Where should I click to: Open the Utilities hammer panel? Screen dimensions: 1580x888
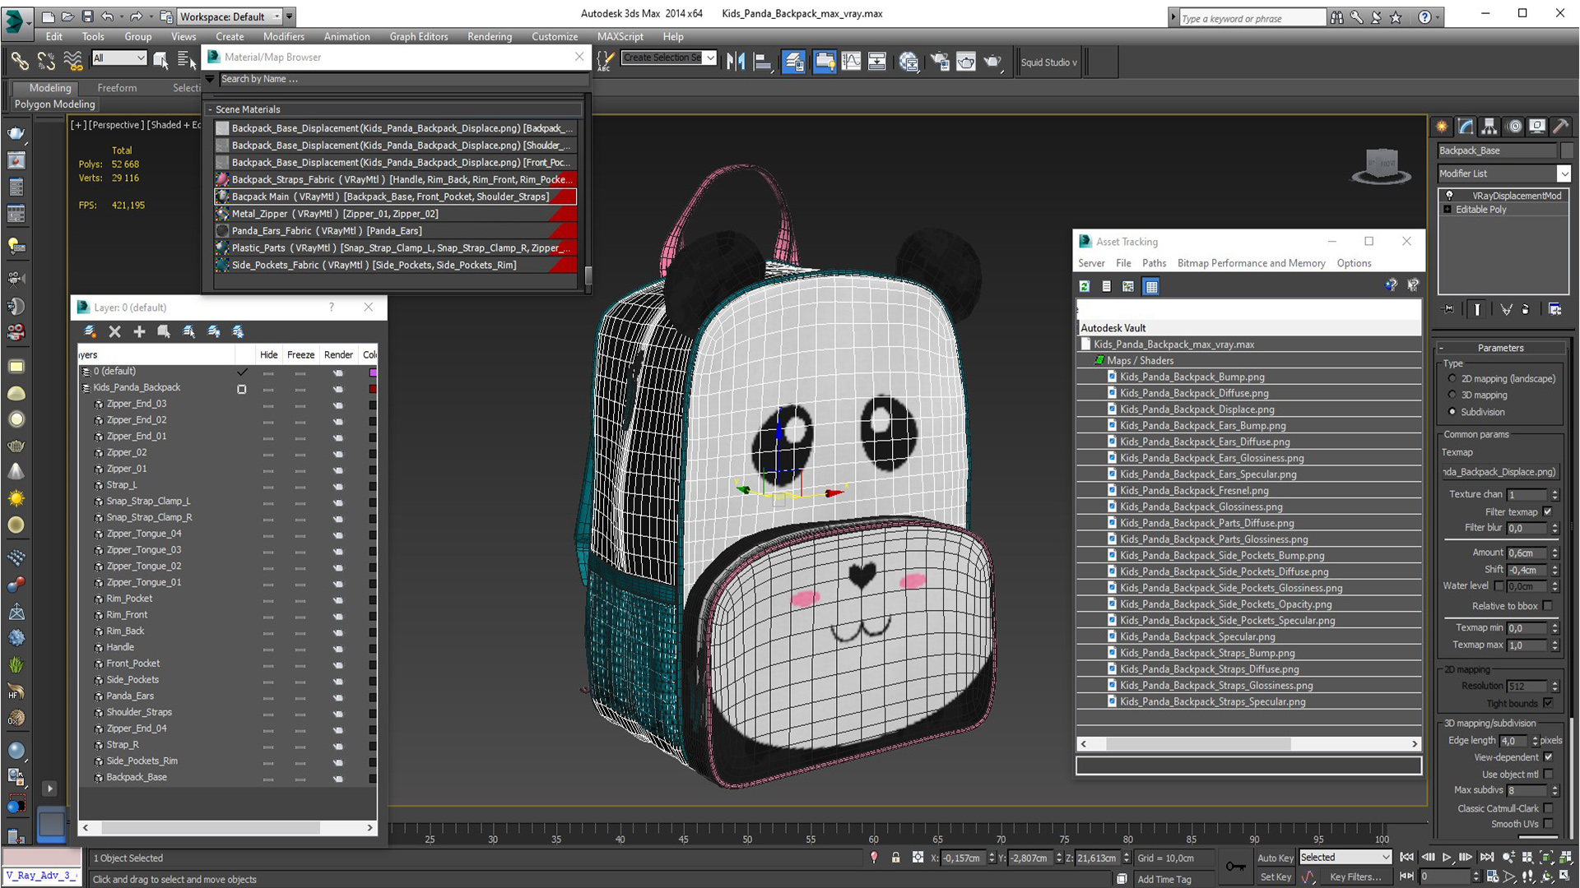point(1560,127)
